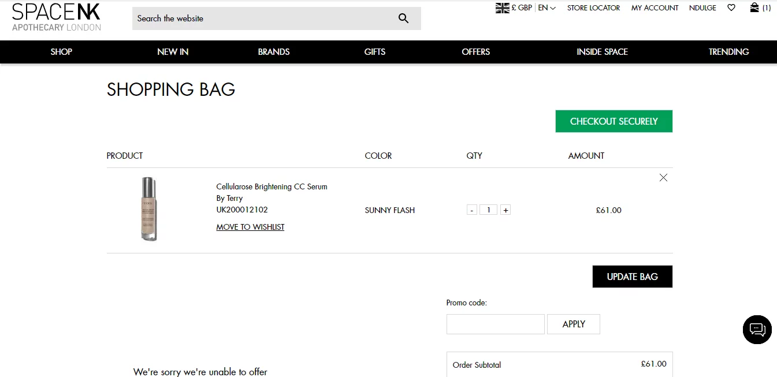Click the Promo code input field

coord(496,324)
